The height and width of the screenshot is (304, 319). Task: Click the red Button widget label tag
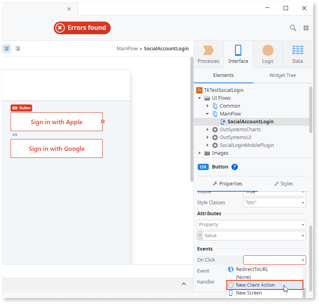pos(21,108)
